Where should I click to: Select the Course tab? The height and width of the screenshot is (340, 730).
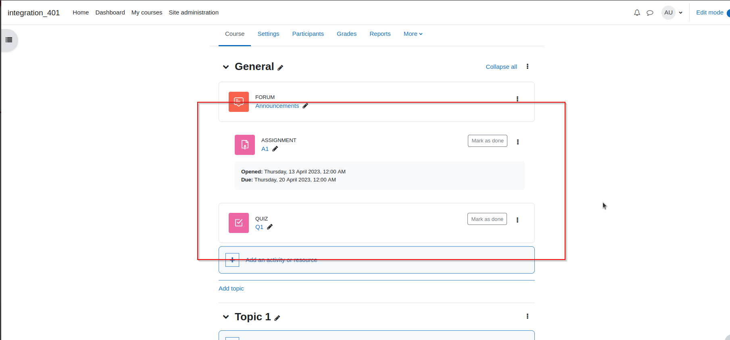click(x=235, y=34)
